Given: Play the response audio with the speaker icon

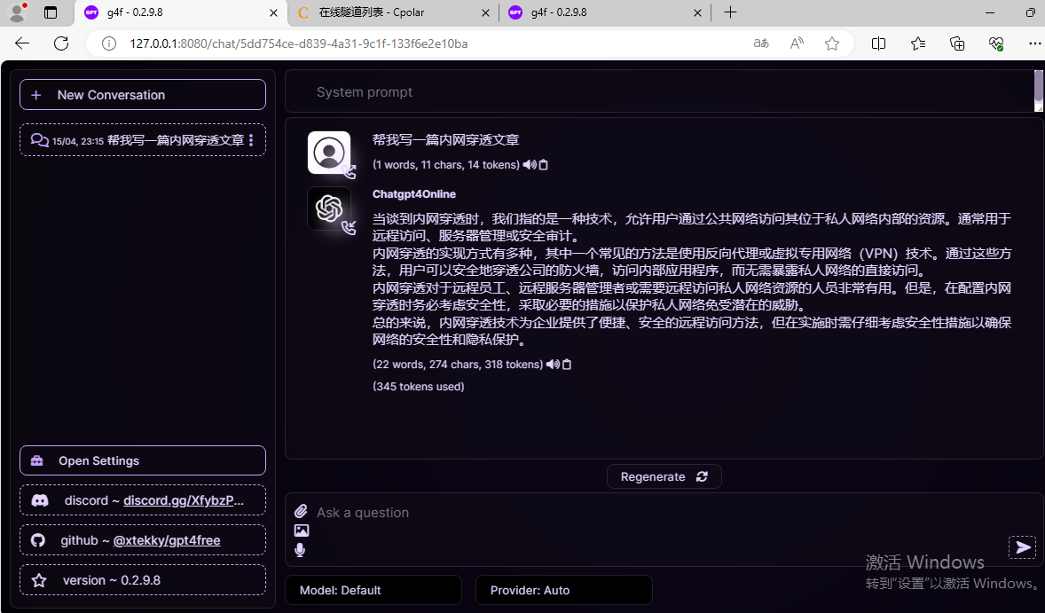Looking at the screenshot, I should coord(553,364).
